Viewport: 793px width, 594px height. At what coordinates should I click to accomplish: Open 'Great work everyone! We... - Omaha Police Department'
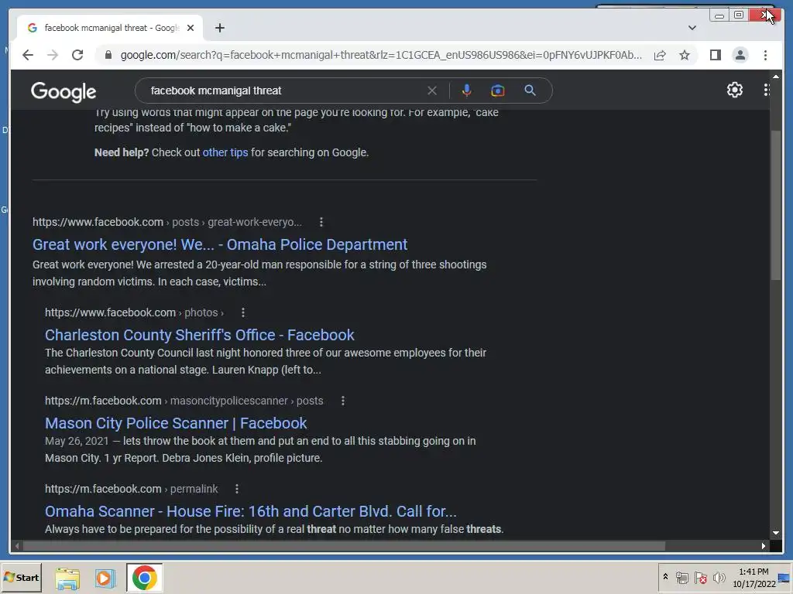click(x=220, y=244)
